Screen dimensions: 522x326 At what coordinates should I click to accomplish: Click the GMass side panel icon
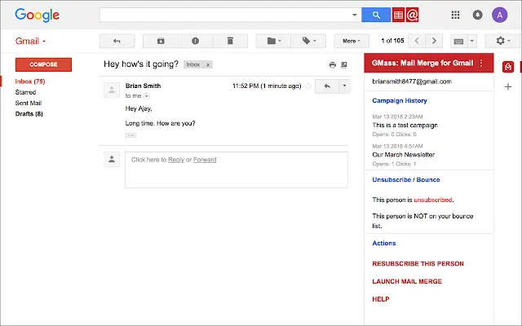(x=507, y=67)
